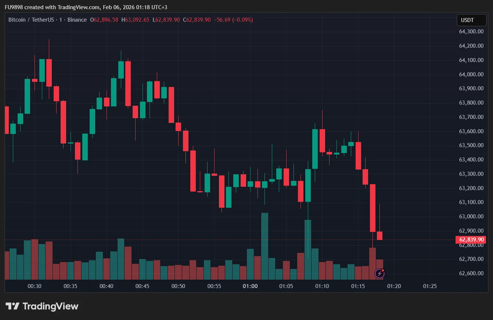Select the last small red candle
Viewport: 493px width, 320px height.
379,235
